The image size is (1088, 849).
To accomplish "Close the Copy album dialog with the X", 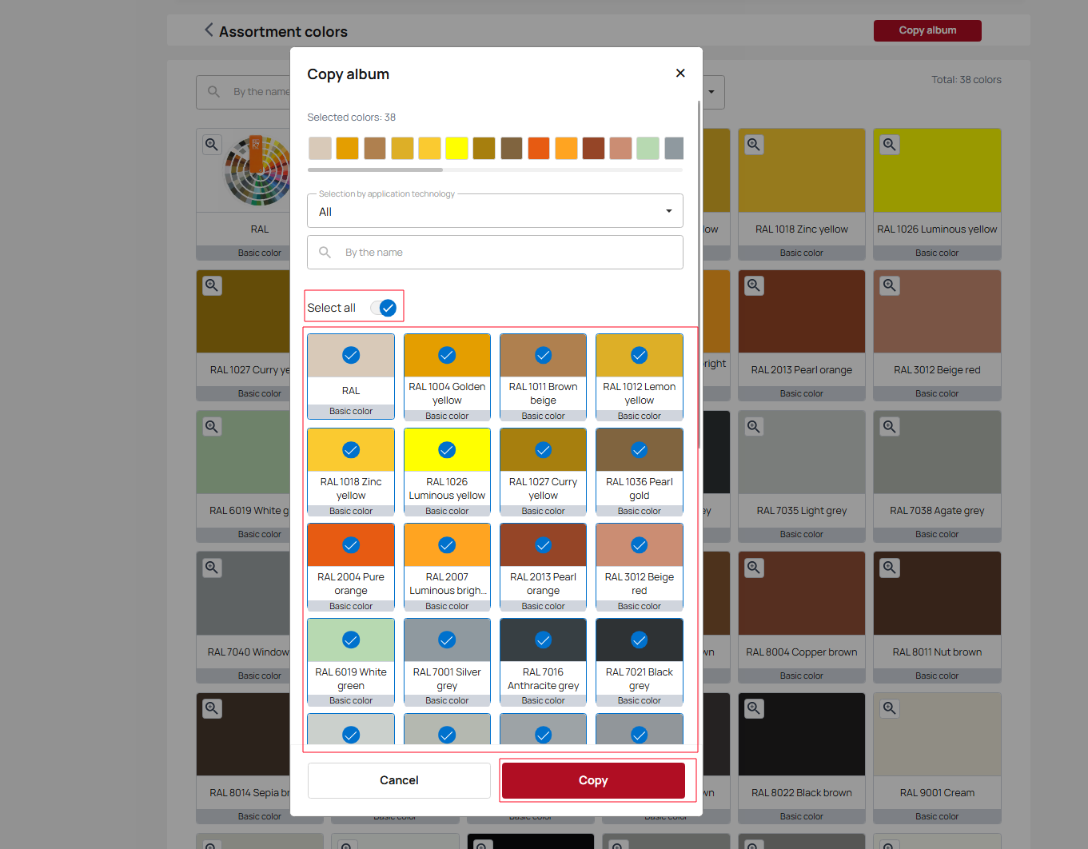I will click(x=680, y=73).
